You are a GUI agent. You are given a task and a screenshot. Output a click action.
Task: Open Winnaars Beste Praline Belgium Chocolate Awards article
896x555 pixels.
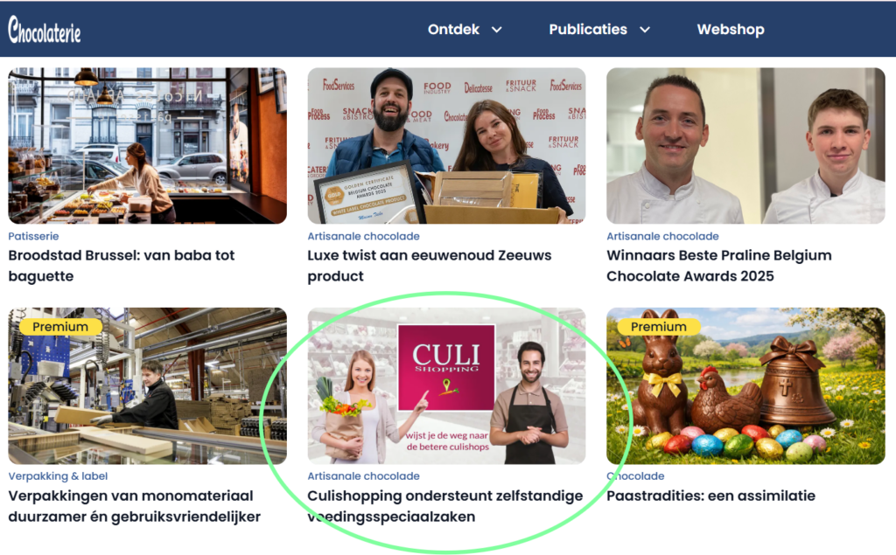pos(719,266)
